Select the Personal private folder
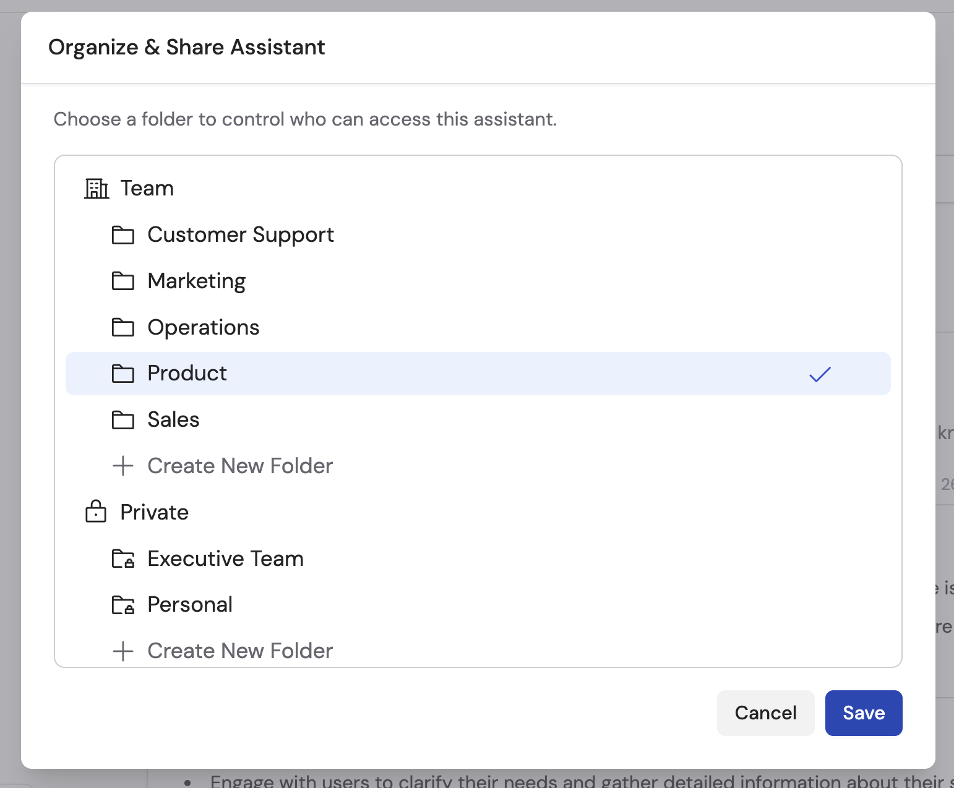Image resolution: width=954 pixels, height=788 pixels. (x=189, y=604)
